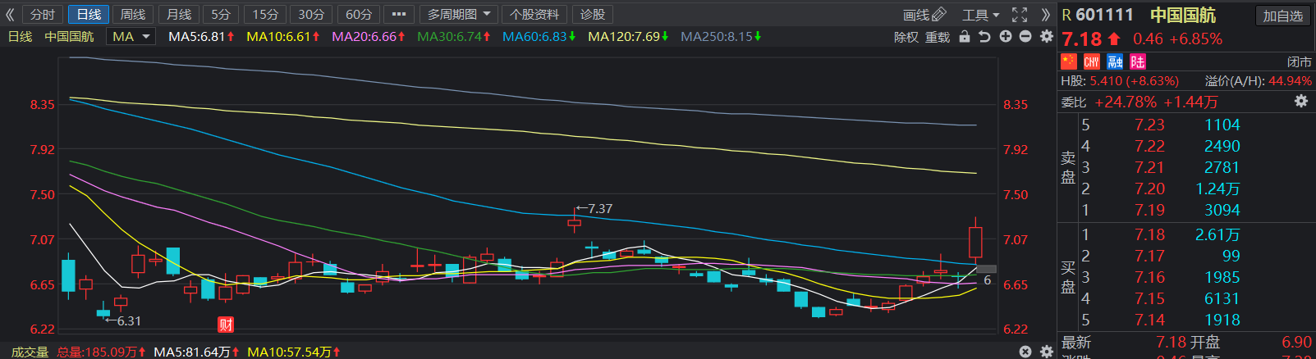This screenshot has height=359, width=1316.
Task: Expand the right panel double chevron
Action: point(1045,15)
